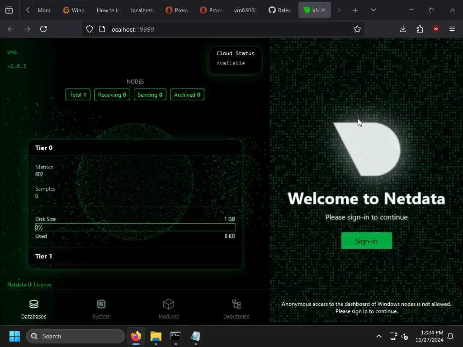Expand the Tier 1 section header
The width and height of the screenshot is (463, 347).
pyautogui.click(x=135, y=256)
